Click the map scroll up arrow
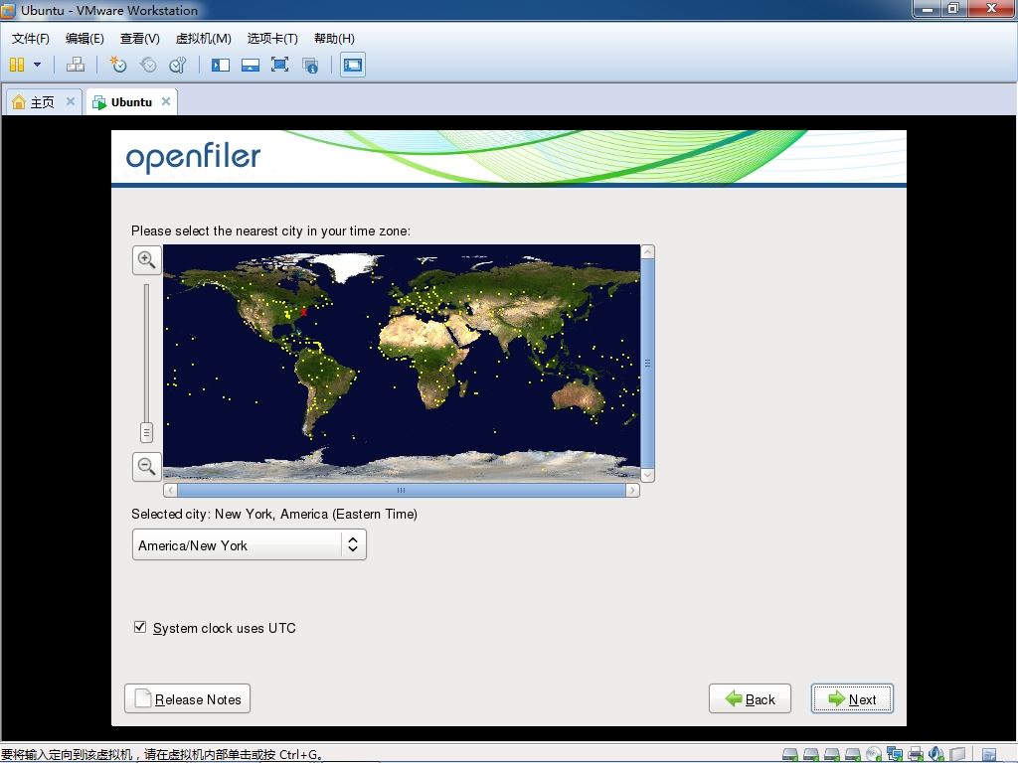Viewport: 1018px width, 763px height. click(x=647, y=251)
